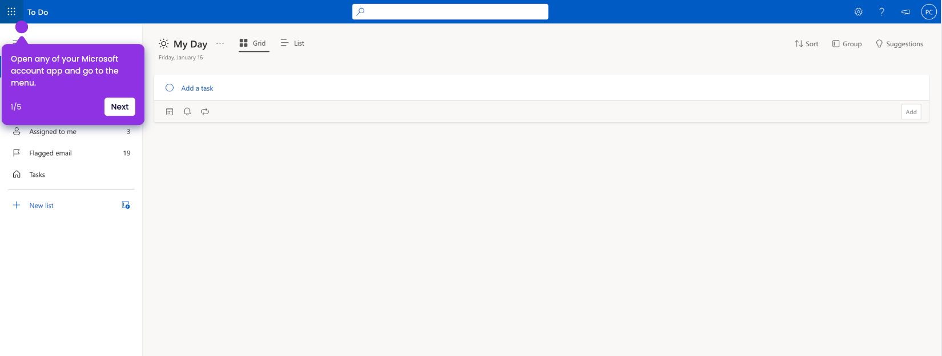Open the My Day more options ellipsis
This screenshot has width=942, height=356.
[220, 44]
